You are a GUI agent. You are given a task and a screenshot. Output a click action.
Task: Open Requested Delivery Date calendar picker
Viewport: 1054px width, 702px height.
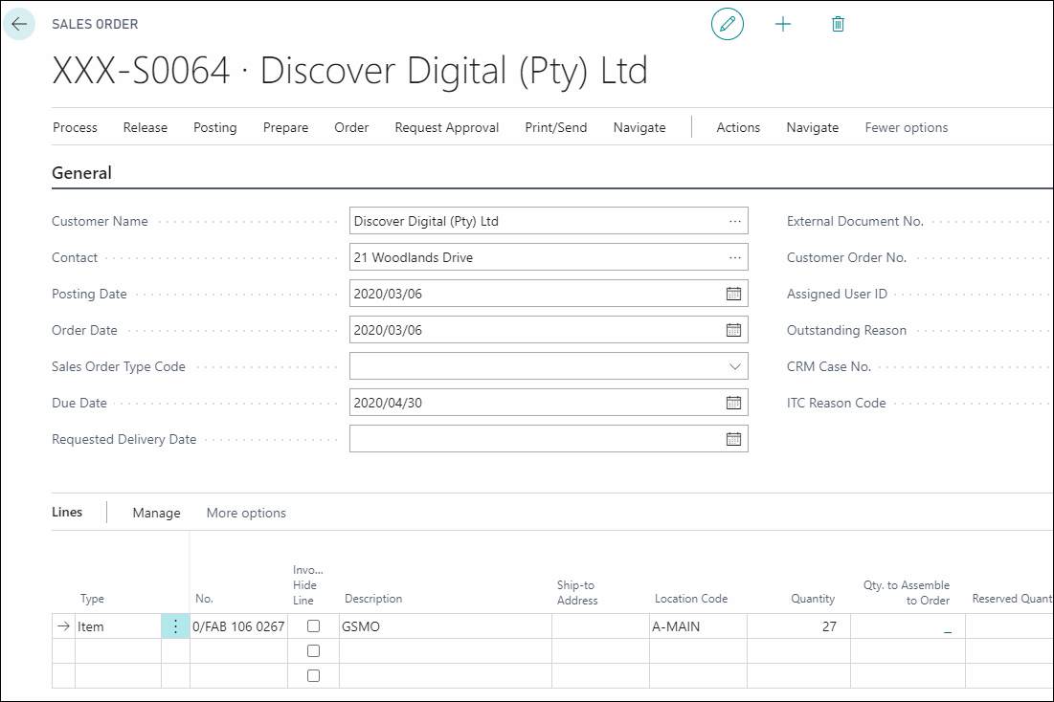(733, 439)
